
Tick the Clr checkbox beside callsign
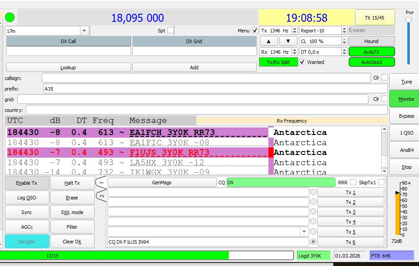pyautogui.click(x=384, y=77)
